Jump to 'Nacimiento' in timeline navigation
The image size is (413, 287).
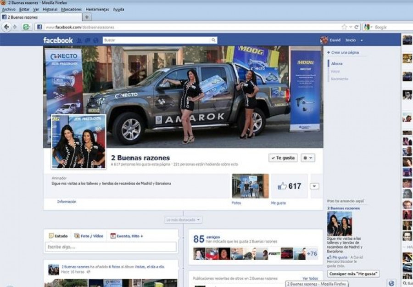(x=340, y=79)
